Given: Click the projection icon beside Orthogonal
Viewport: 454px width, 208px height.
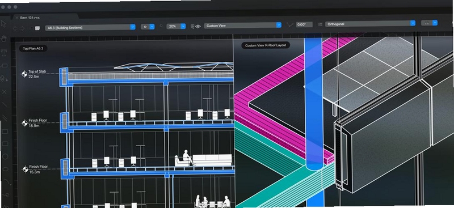Looking at the screenshot, I should click(x=320, y=24).
